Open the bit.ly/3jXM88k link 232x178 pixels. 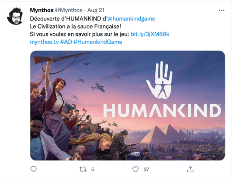point(150,34)
